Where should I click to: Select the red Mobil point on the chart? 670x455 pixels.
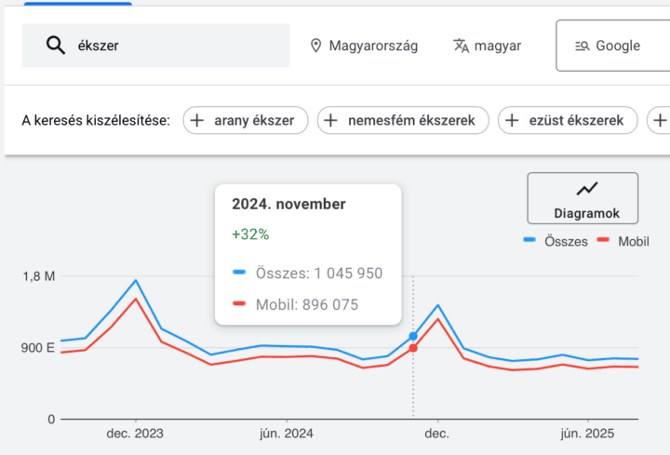click(x=413, y=348)
